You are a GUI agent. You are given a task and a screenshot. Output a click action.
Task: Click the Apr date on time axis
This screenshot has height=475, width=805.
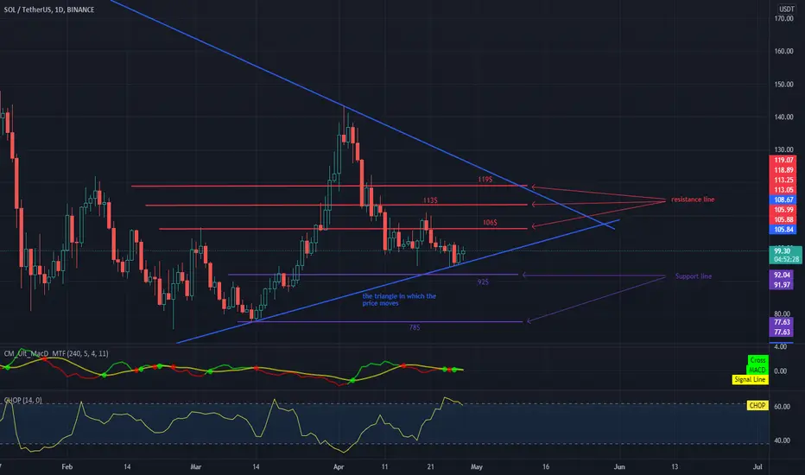(339, 466)
